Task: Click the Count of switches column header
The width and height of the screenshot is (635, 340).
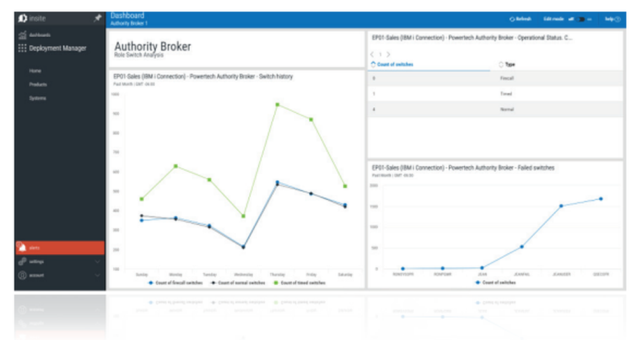Action: pyautogui.click(x=395, y=64)
